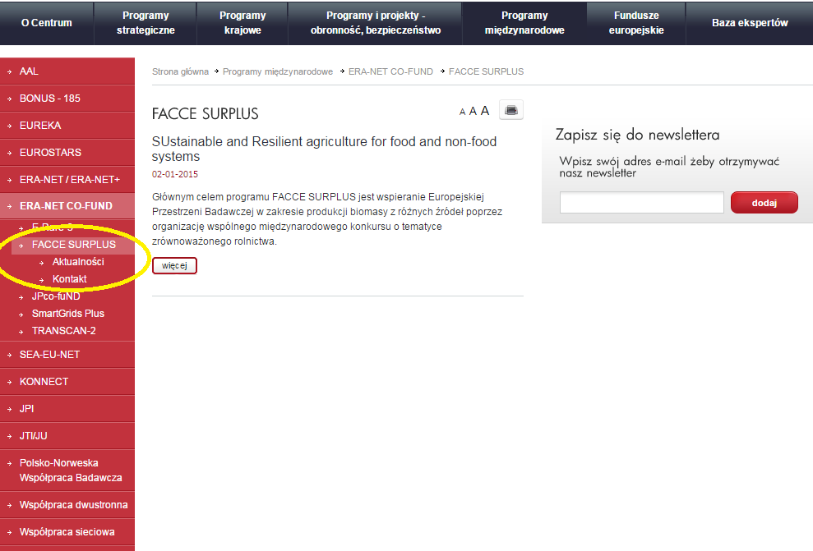The height and width of the screenshot is (551, 813).
Task: Click the FACCE SURPLUS breadcrumb
Action: pyautogui.click(x=486, y=71)
